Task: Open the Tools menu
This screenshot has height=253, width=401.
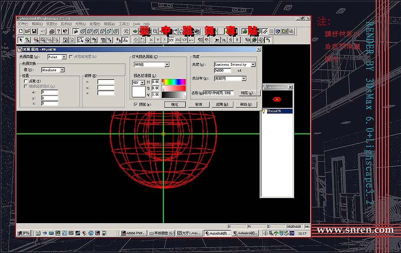Action: (x=137, y=24)
